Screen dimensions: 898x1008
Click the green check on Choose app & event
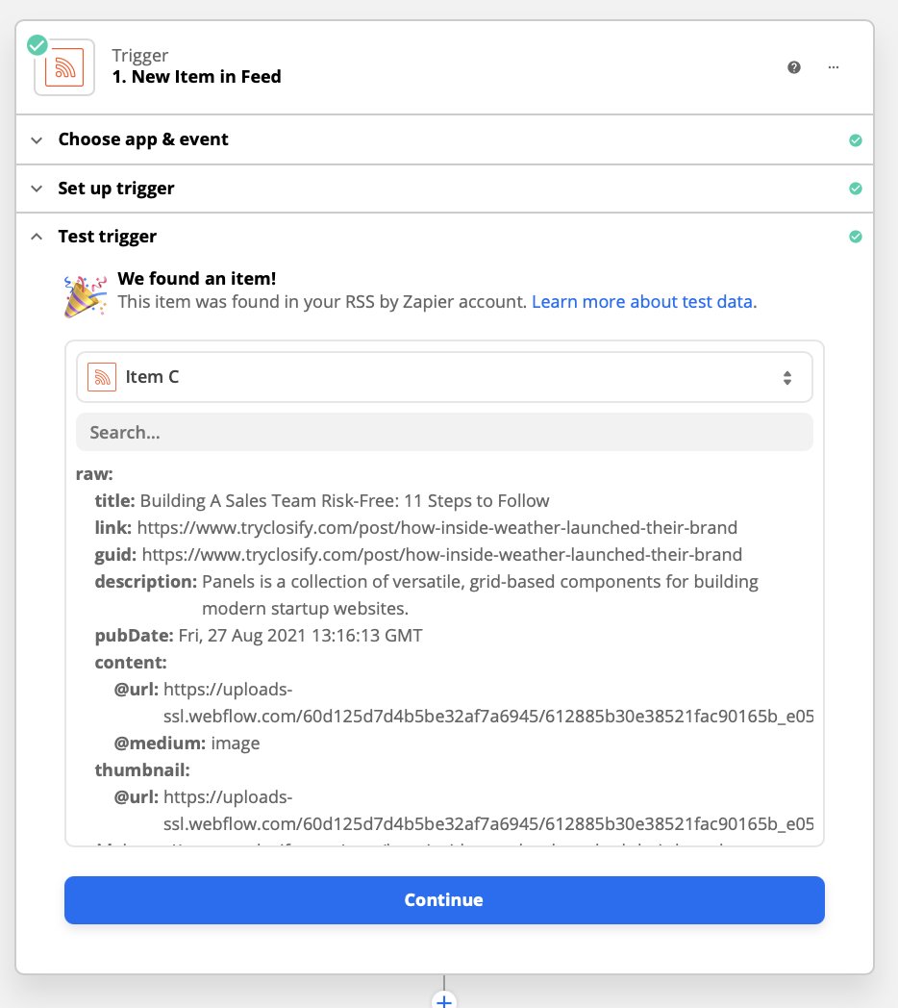coord(856,139)
